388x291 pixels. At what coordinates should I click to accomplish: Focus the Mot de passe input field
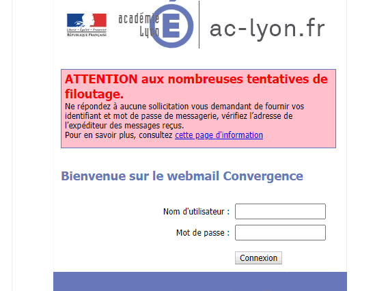[280, 233]
